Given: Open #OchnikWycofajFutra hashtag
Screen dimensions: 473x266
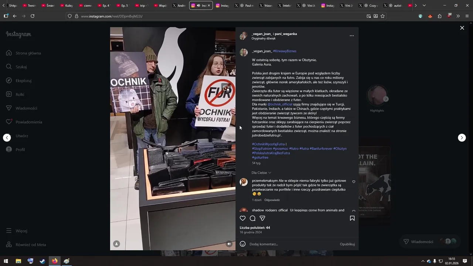Looking at the screenshot, I should [268, 144].
